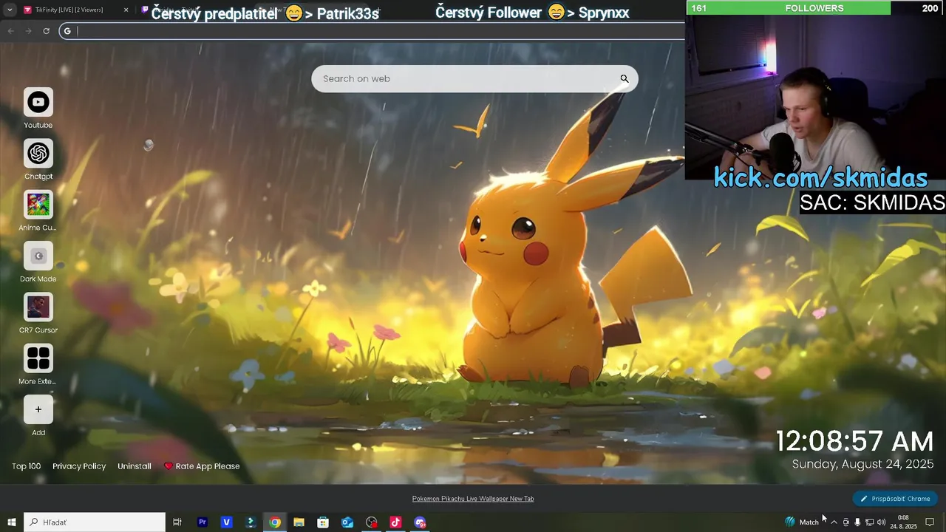This screenshot has height=532, width=946.
Task: Open the Privacy Policy link
Action: click(79, 466)
